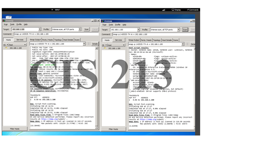Screen dimensions: 266x149
Task: Select host 192.168.1.100 in left host list
Action: [x=15, y=48]
